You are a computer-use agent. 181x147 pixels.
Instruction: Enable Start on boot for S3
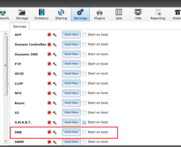point(84,112)
